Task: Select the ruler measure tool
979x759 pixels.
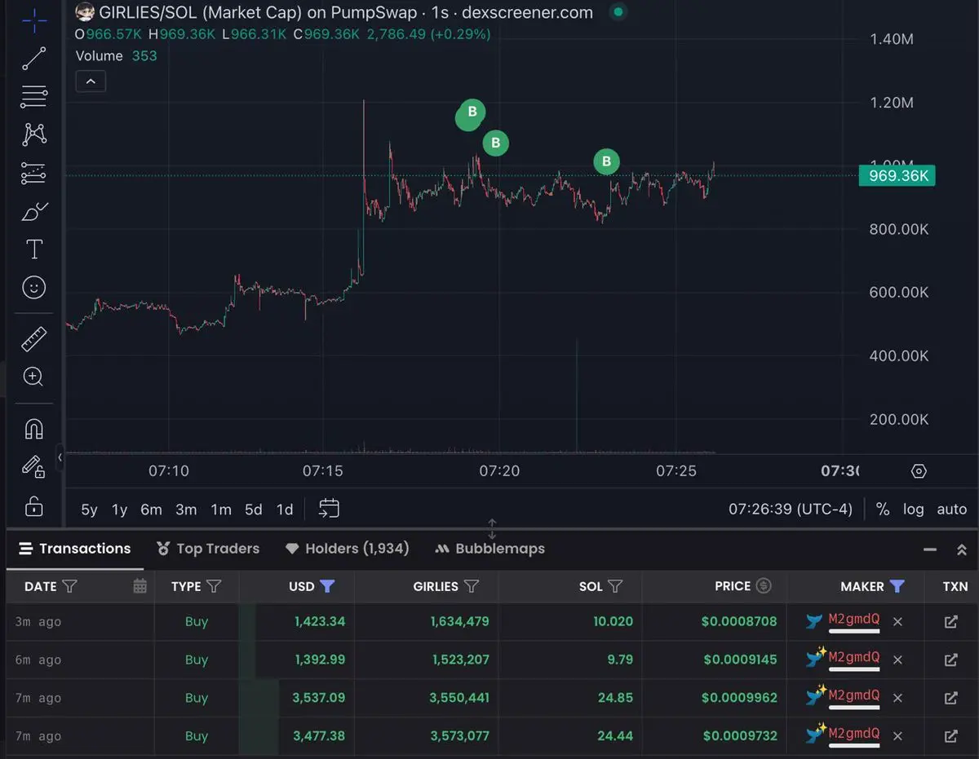Action: click(33, 339)
